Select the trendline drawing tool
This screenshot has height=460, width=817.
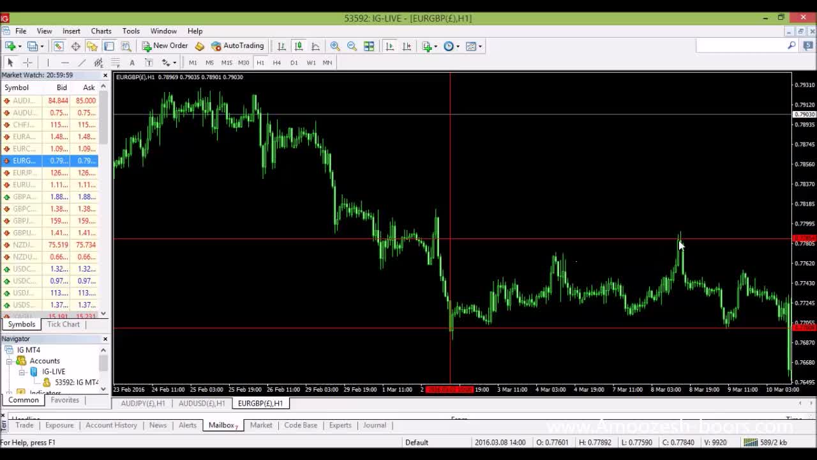coord(82,63)
